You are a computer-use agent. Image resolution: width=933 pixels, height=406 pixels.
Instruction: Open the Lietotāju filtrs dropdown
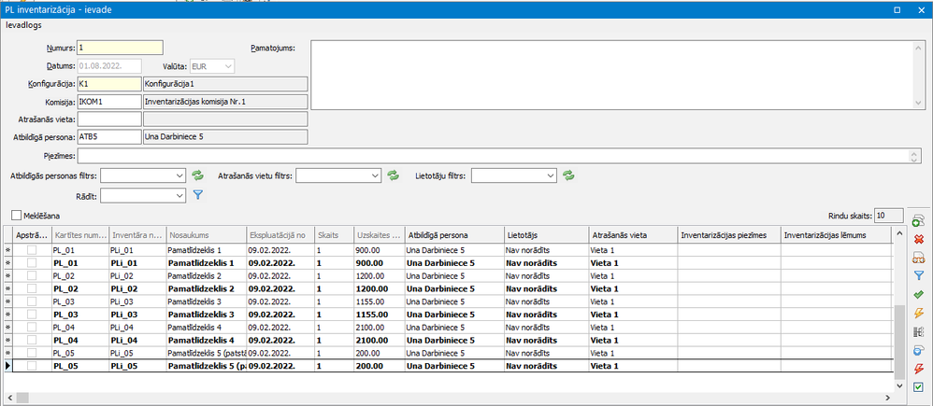click(550, 175)
